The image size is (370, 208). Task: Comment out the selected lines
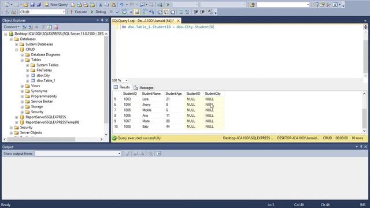pyautogui.click(x=181, y=12)
